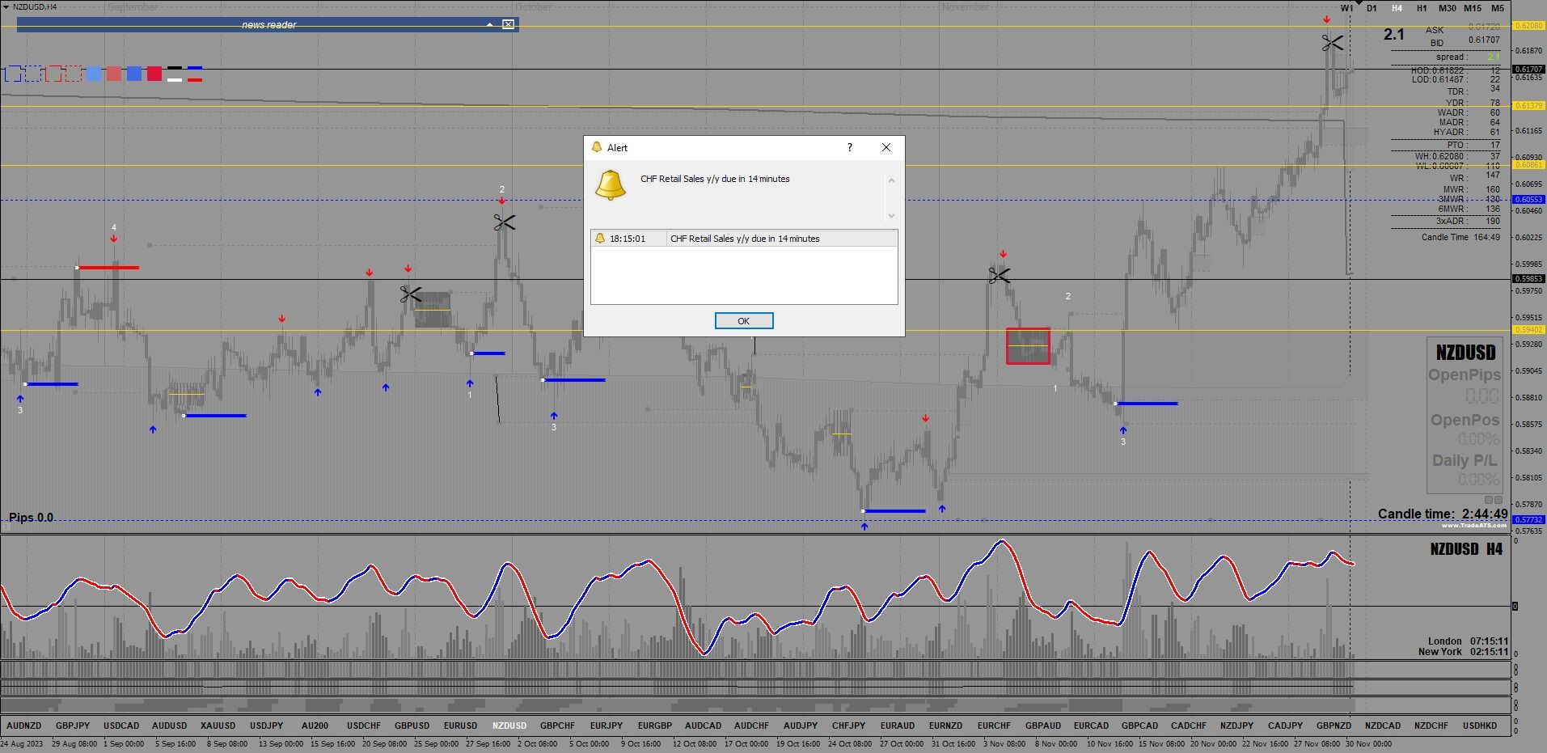Switch chart to EURAUD
Viewport: 1547px width, 753px height.
(898, 726)
